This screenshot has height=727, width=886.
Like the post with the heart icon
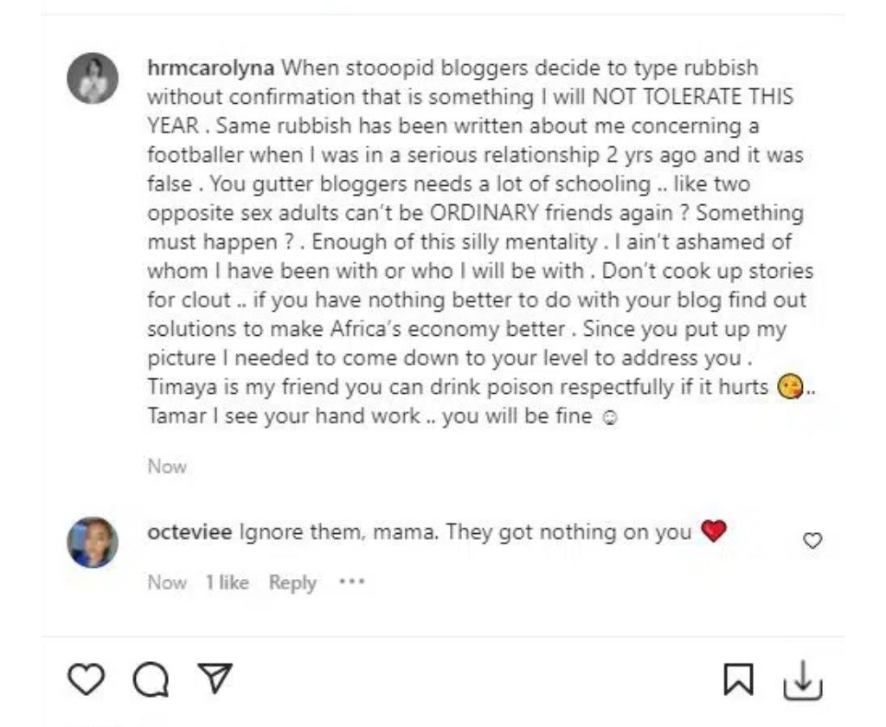coord(86,679)
